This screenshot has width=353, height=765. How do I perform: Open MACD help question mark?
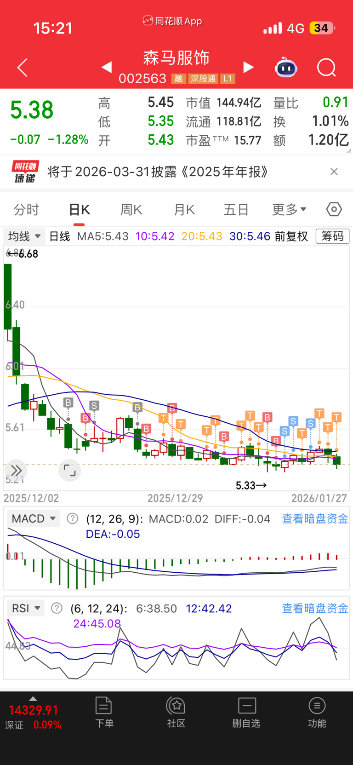click(x=72, y=518)
